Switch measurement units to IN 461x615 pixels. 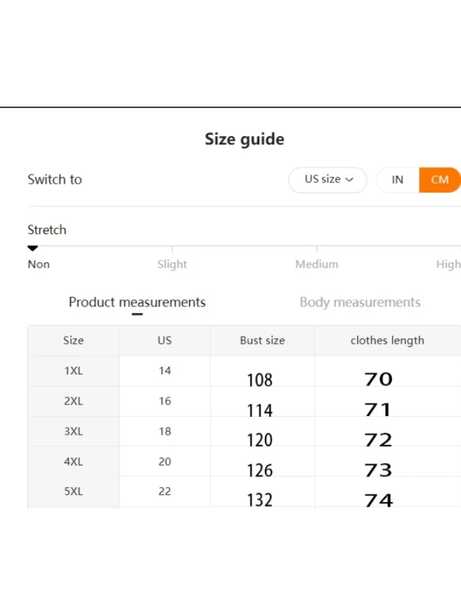coord(398,180)
